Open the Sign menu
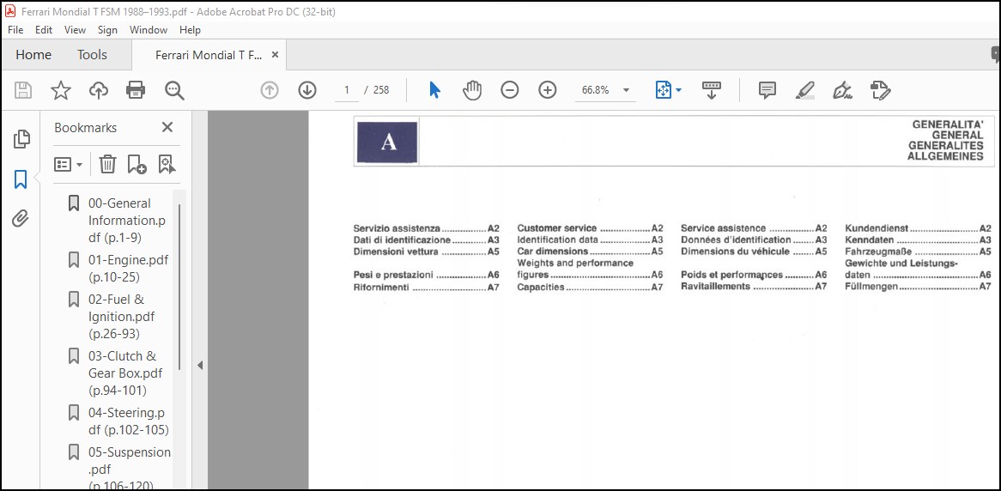Viewport: 1001px width, 491px height. coord(107,30)
